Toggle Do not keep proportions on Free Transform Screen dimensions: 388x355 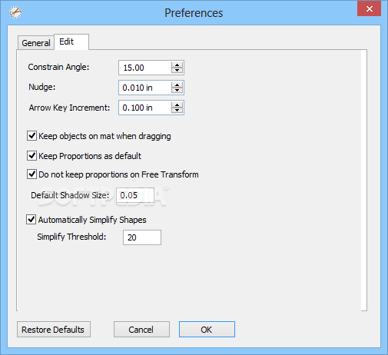(32, 174)
